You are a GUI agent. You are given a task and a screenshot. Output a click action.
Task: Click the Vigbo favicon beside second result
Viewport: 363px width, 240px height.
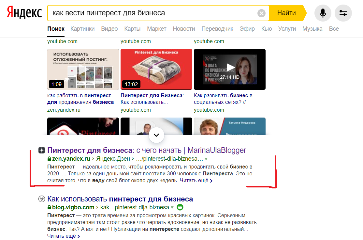pos(42,199)
